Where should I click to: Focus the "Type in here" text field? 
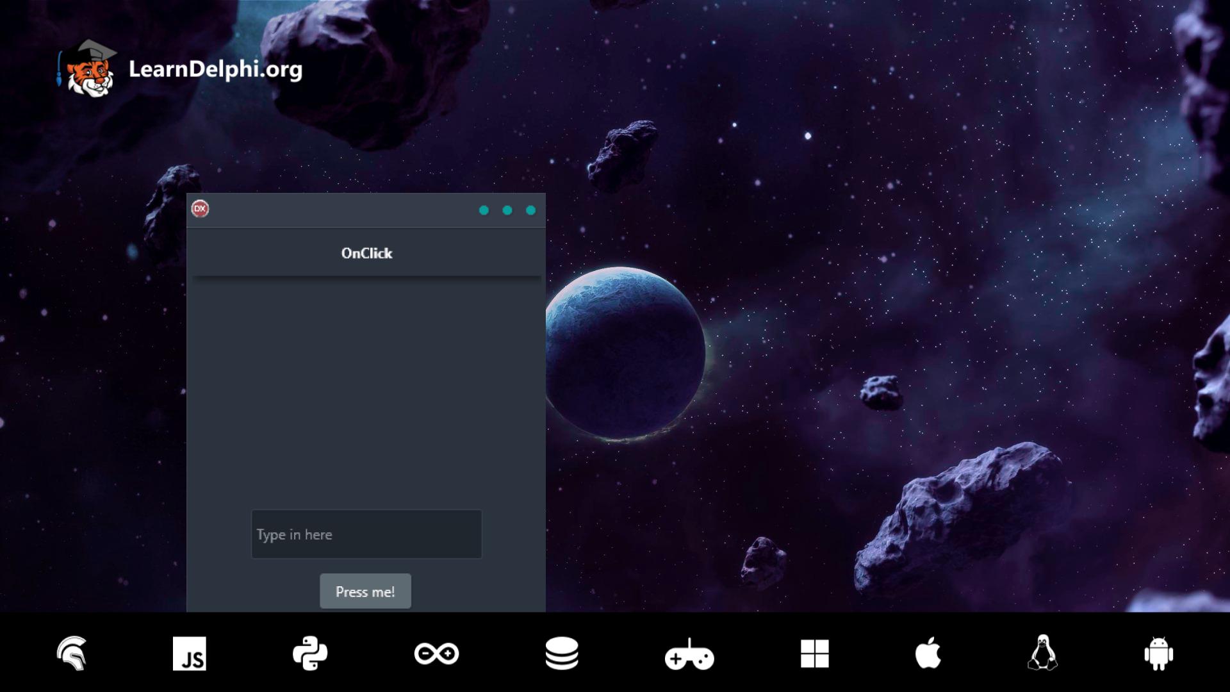[366, 534]
